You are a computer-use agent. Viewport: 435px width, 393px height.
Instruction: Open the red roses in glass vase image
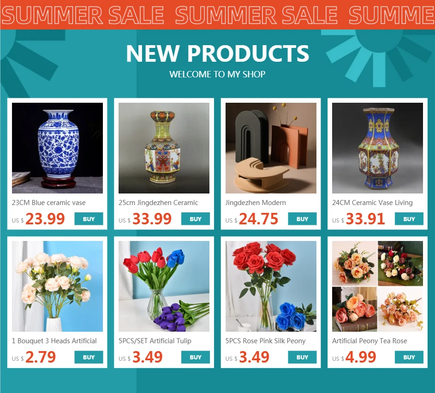click(x=271, y=286)
